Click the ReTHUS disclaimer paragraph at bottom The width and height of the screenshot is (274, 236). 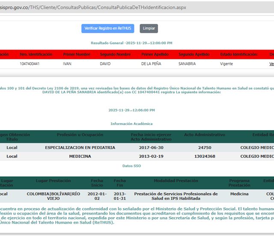pyautogui.click(x=137, y=216)
